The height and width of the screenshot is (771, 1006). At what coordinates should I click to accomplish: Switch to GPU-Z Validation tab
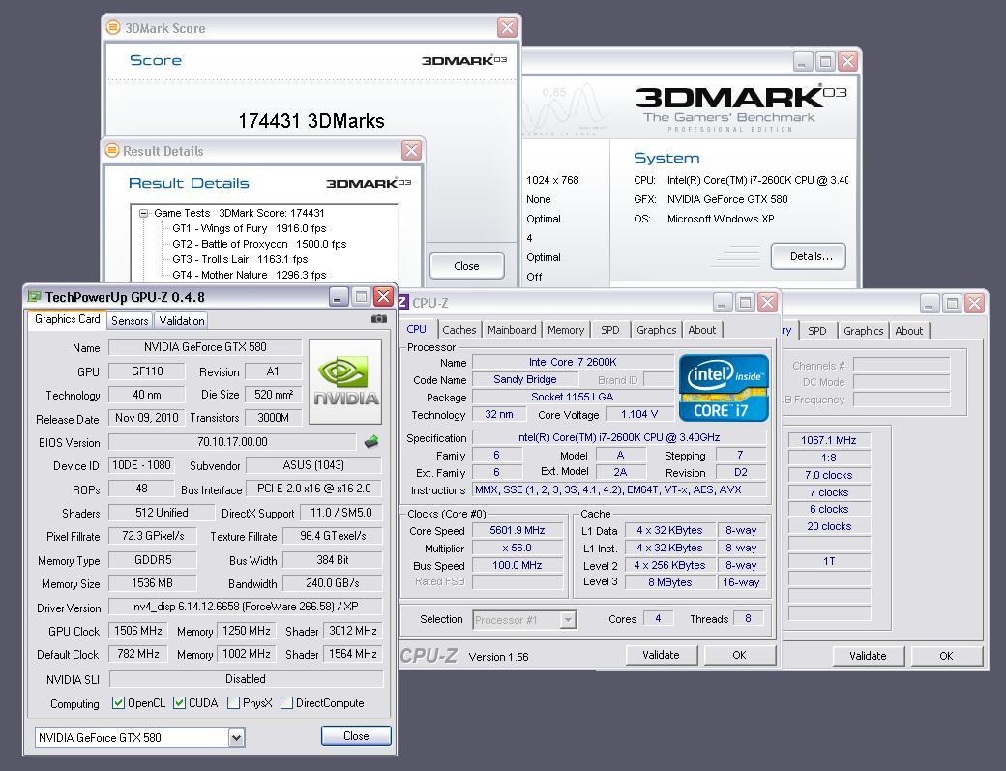[182, 321]
